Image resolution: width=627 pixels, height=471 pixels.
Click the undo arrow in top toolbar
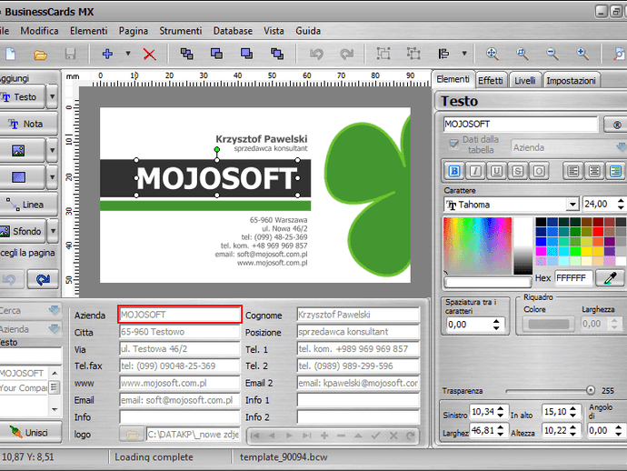[316, 54]
